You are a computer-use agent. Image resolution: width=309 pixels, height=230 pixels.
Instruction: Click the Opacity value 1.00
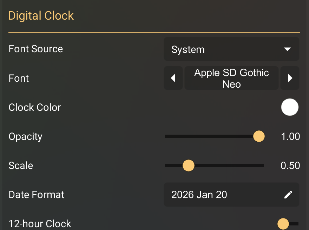(x=290, y=136)
